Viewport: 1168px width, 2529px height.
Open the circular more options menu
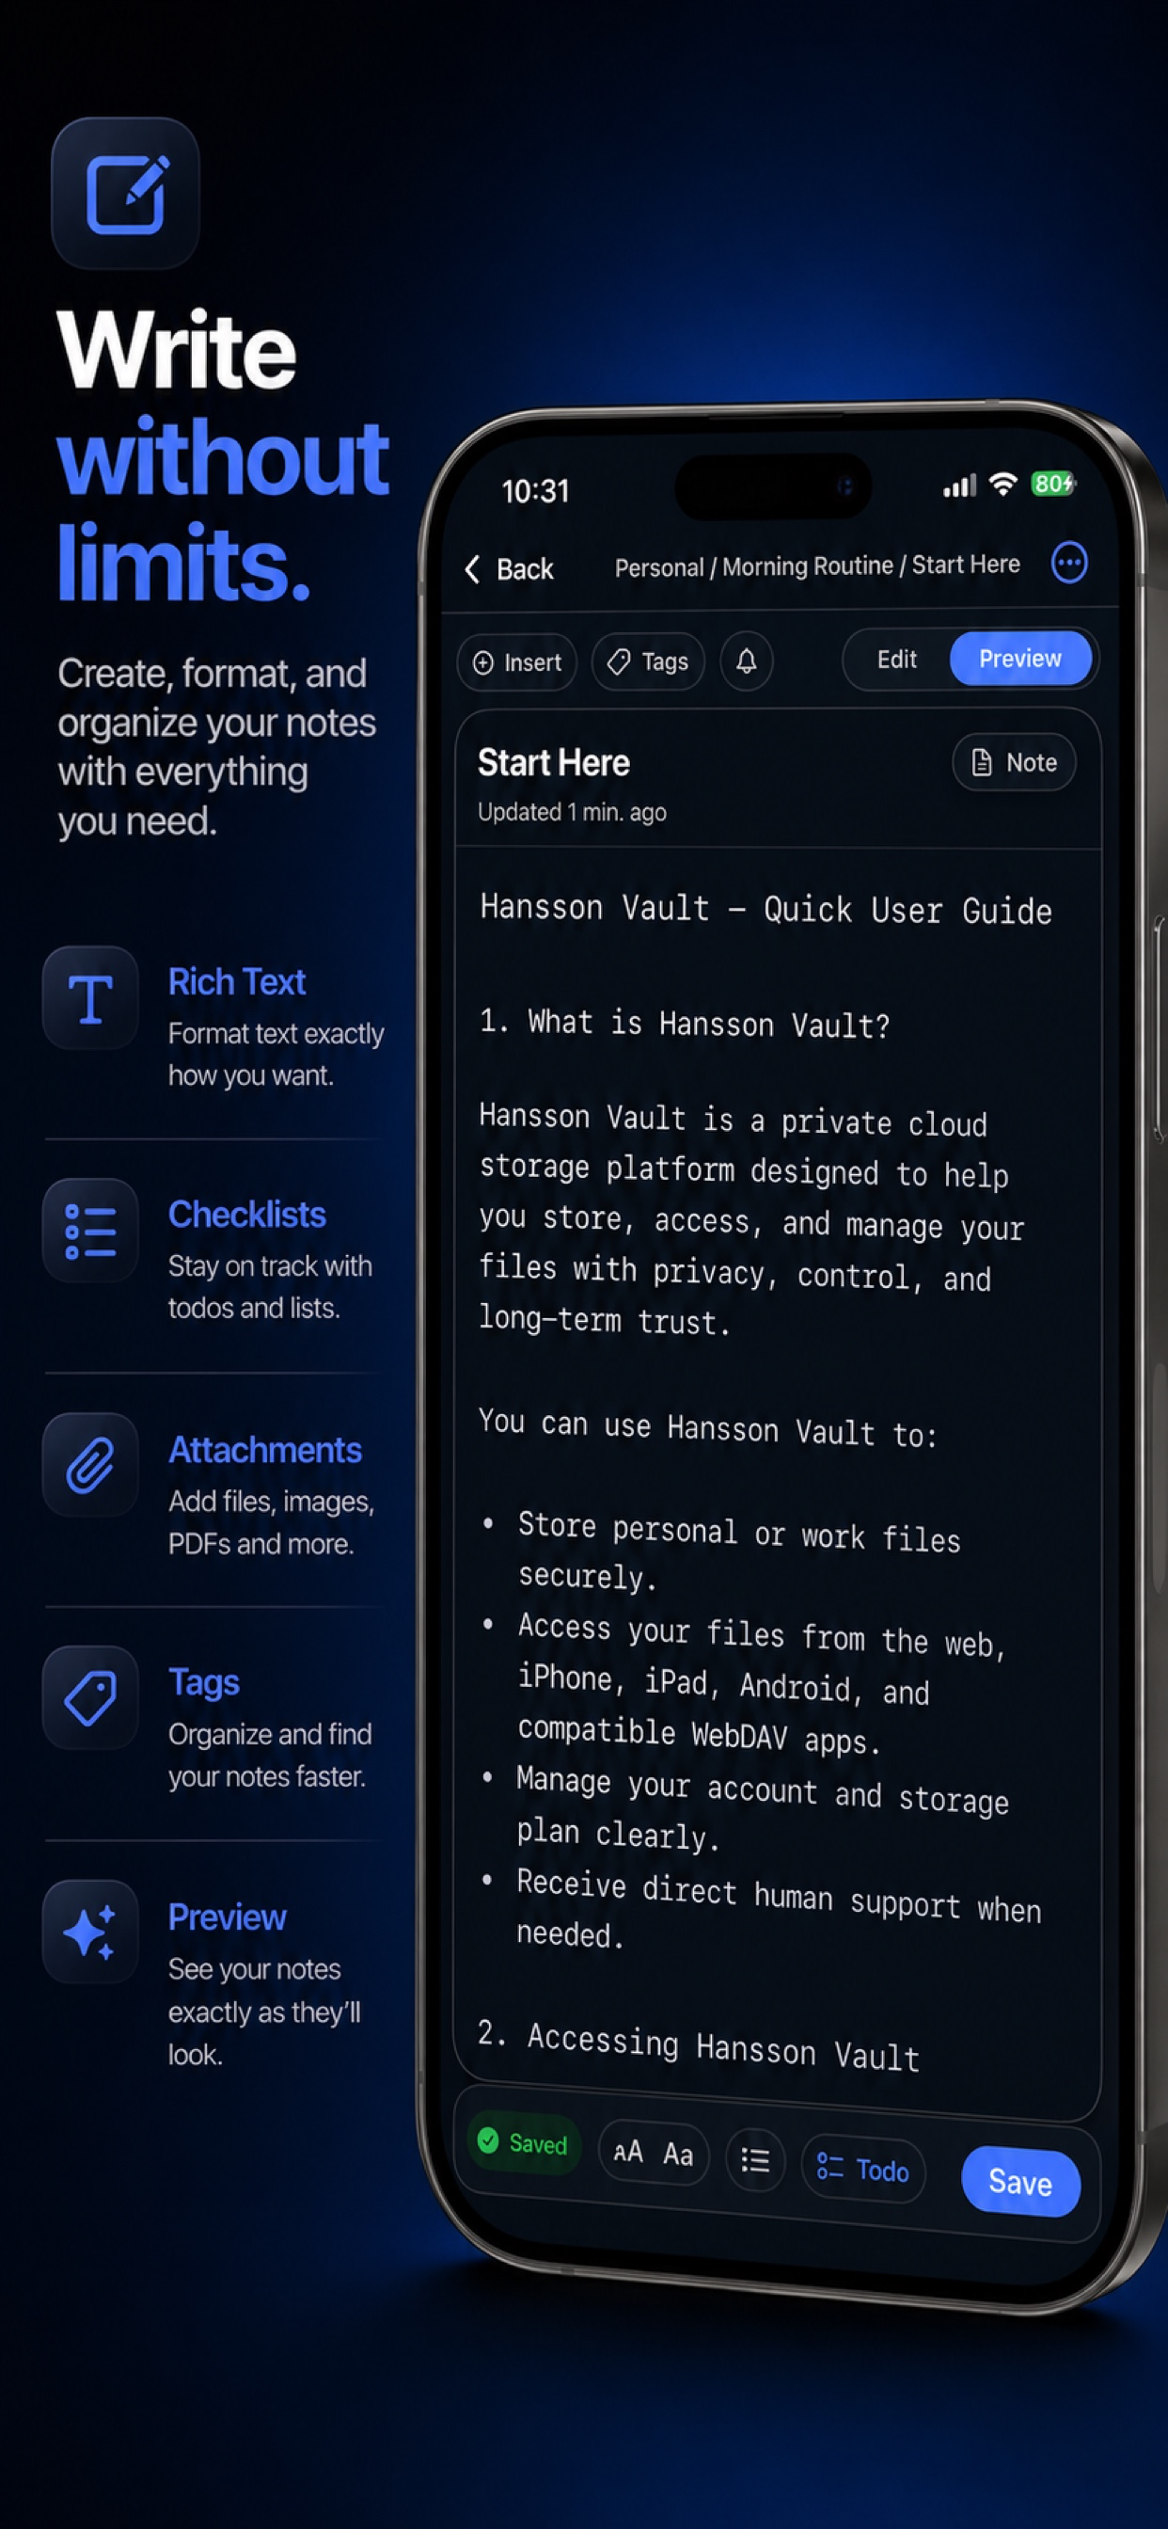click(1068, 563)
